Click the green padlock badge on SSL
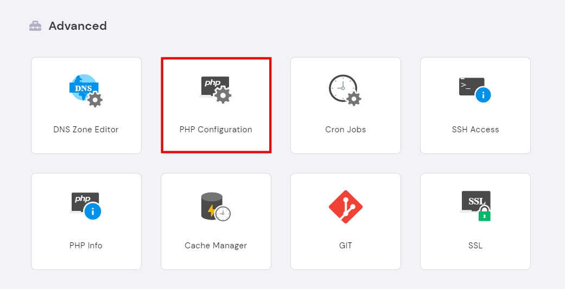Image resolution: width=565 pixels, height=289 pixels. click(484, 215)
